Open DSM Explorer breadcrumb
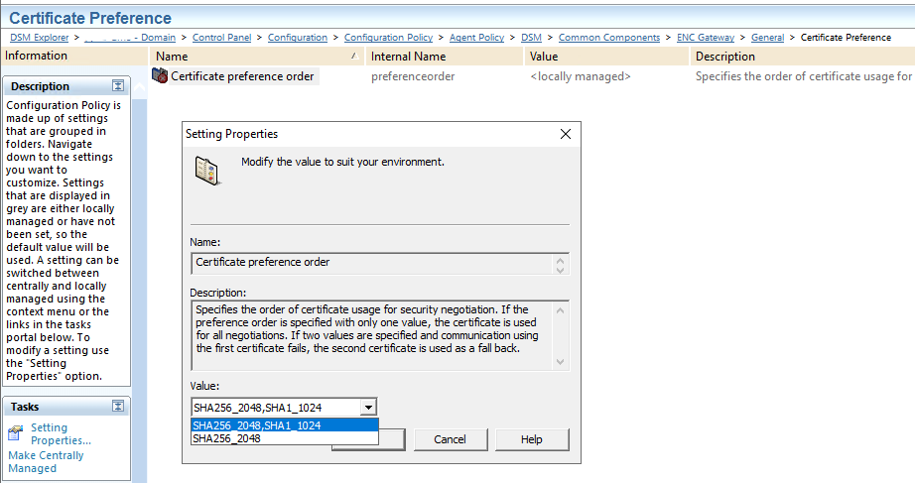Screen dimensions: 915x483 click(x=39, y=38)
